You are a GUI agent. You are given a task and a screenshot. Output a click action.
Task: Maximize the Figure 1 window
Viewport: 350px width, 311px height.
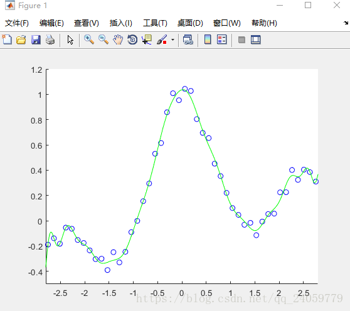point(308,5)
